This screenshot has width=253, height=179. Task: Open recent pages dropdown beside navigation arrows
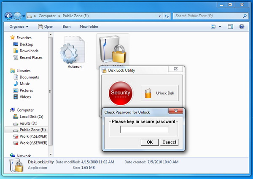click(x=24, y=16)
